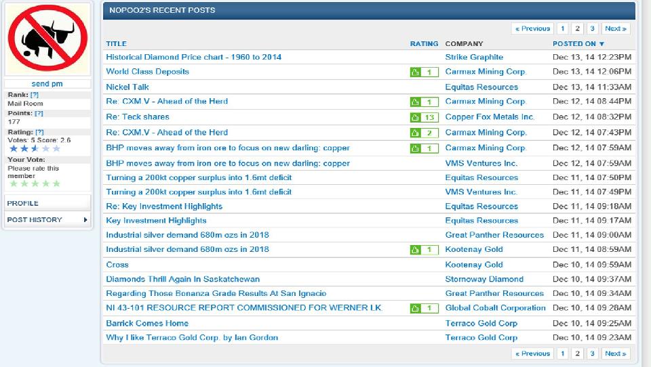651x367 pixels.
Task: Open the Profile tab in sidebar
Action: click(x=23, y=203)
